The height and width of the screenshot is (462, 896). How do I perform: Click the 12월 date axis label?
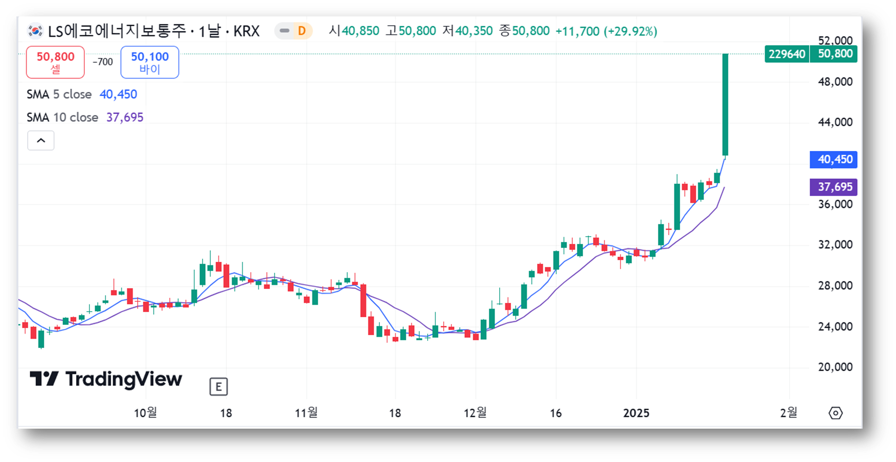(x=475, y=413)
